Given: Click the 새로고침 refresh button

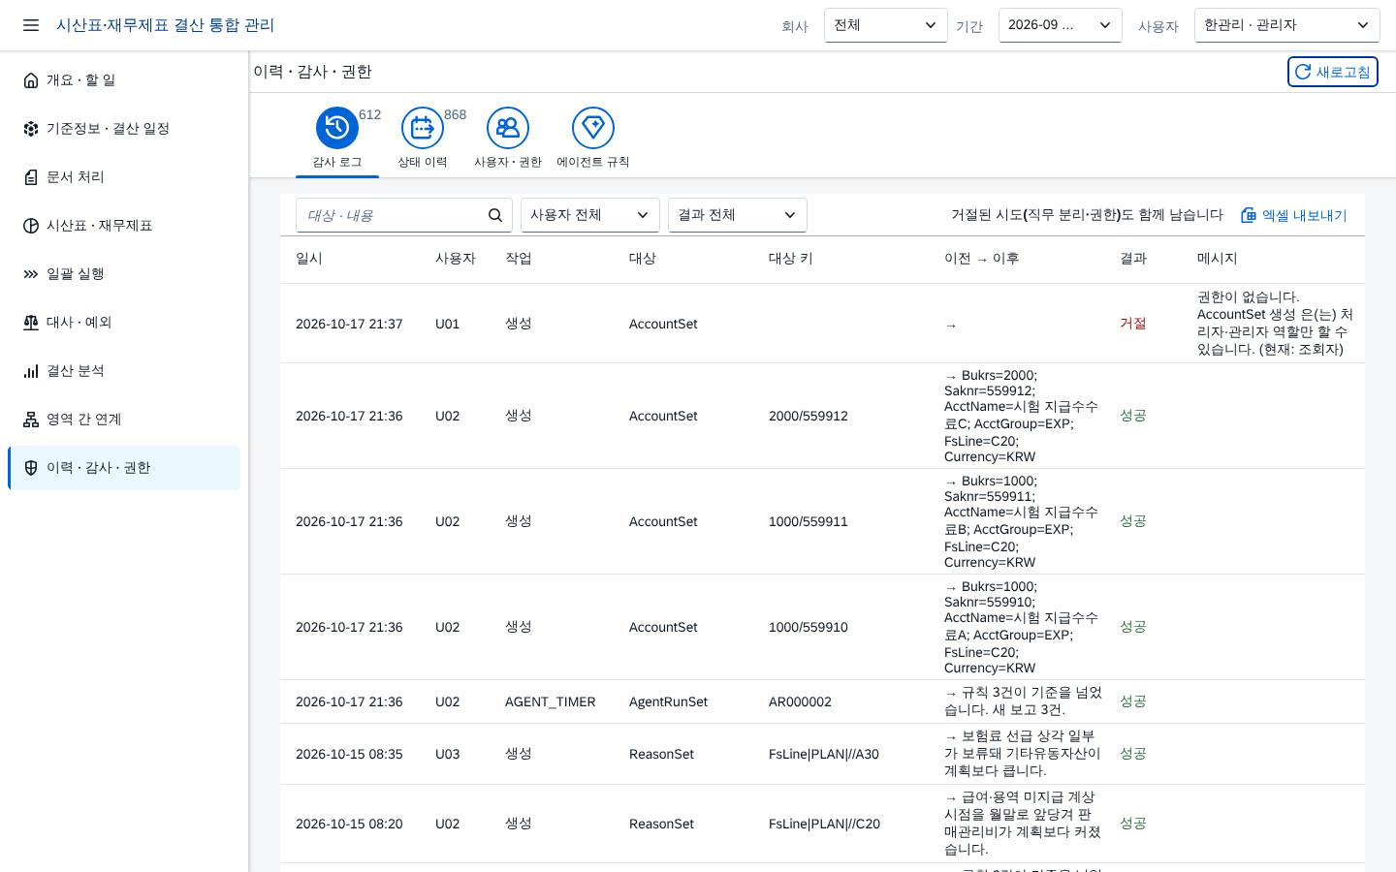Looking at the screenshot, I should (1333, 72).
